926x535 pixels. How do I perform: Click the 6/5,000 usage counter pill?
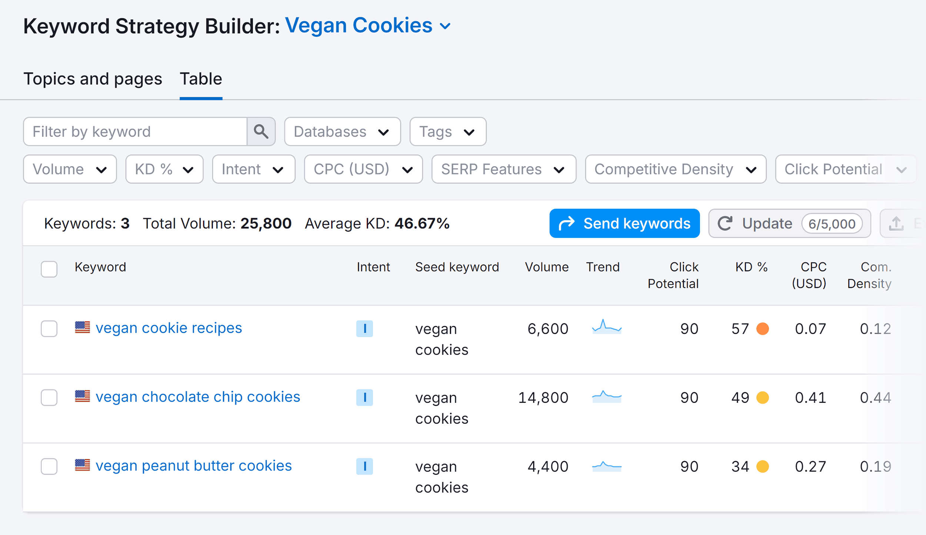point(832,223)
